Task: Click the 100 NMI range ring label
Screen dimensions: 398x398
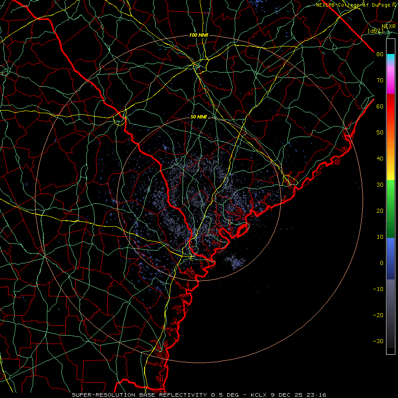Action: 199,35
